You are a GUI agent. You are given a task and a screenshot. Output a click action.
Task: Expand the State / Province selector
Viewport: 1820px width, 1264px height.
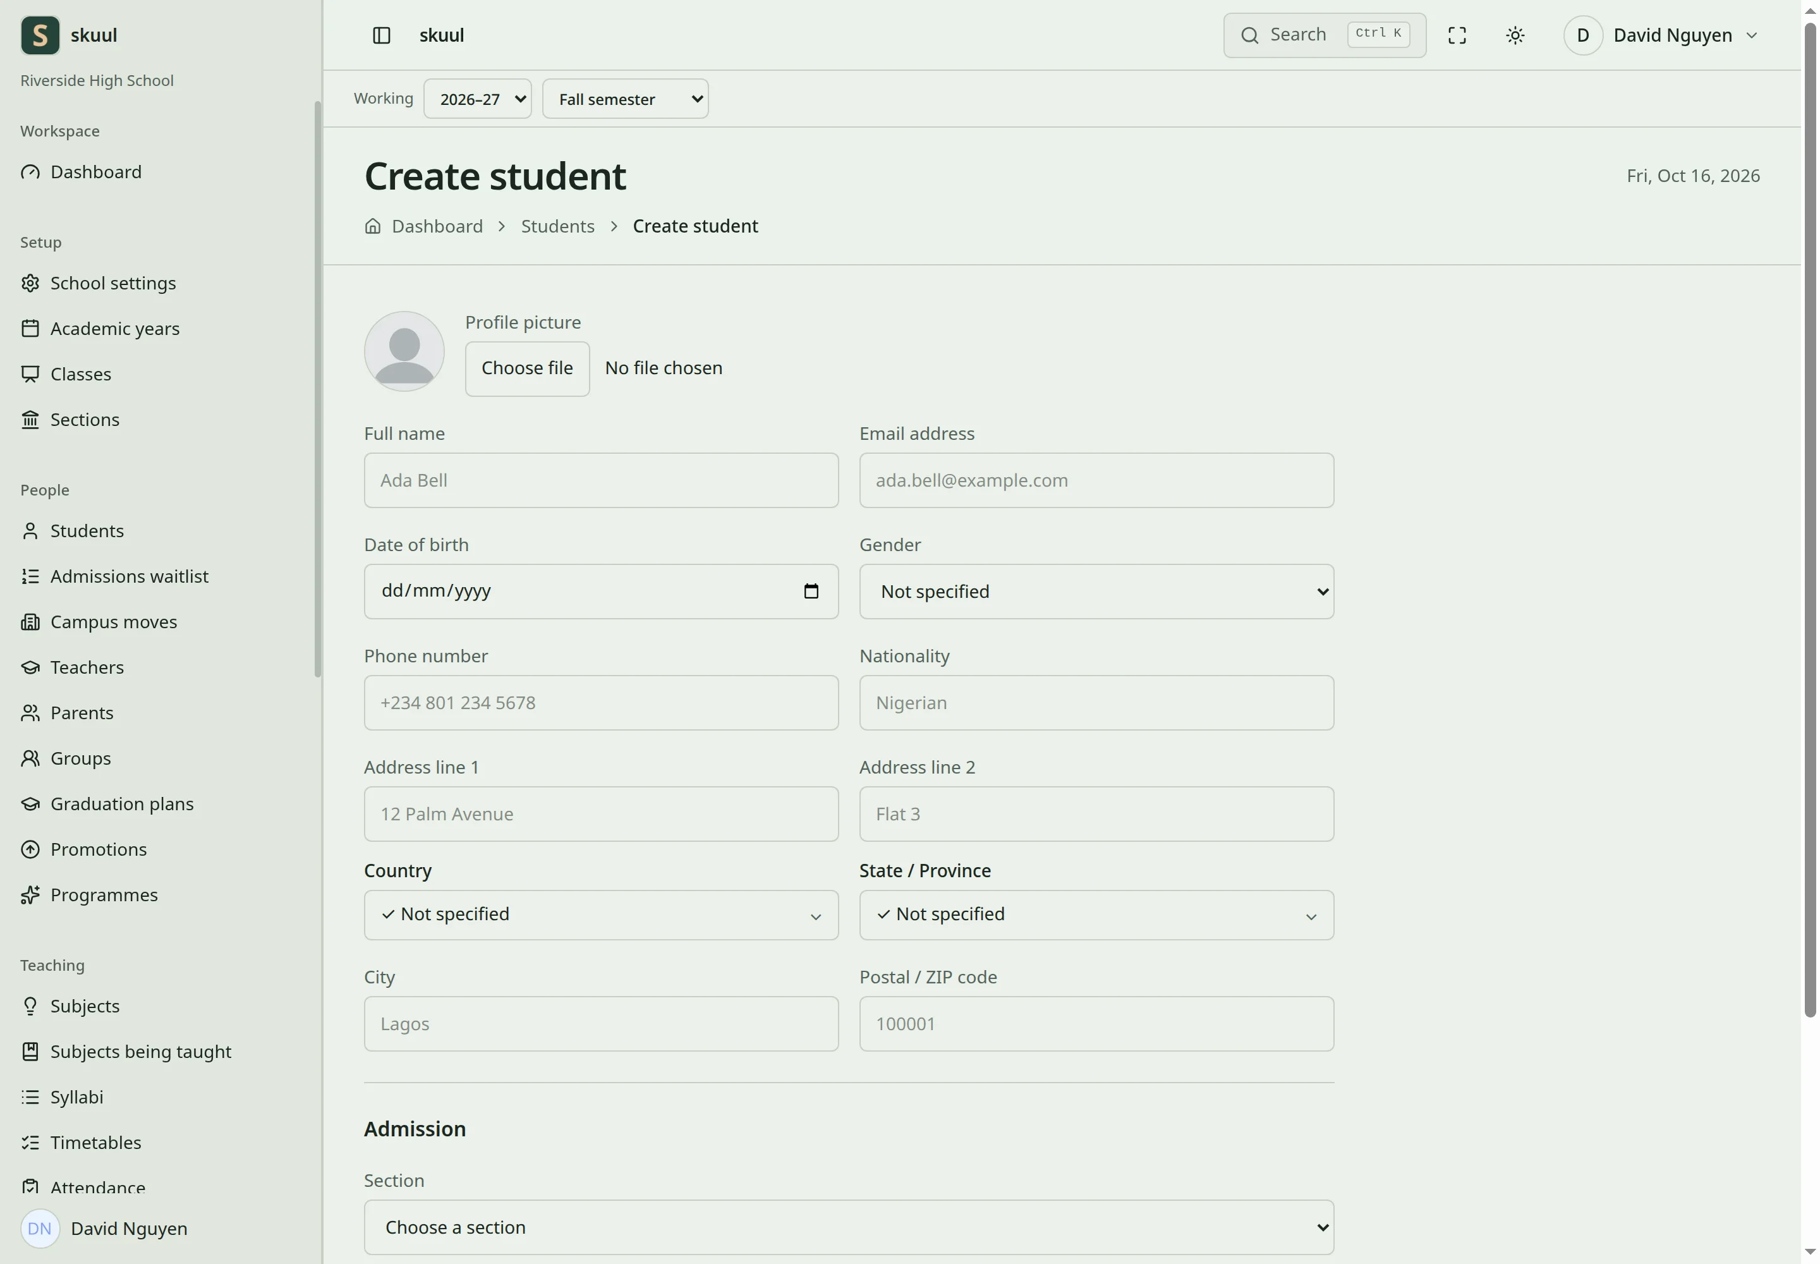click(x=1096, y=915)
